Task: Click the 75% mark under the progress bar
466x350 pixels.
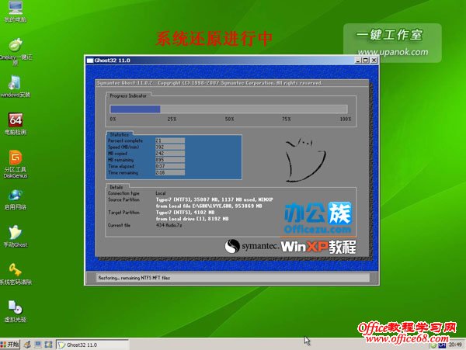Action: click(286, 119)
